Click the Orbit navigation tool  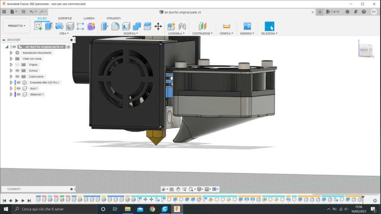coord(164,189)
